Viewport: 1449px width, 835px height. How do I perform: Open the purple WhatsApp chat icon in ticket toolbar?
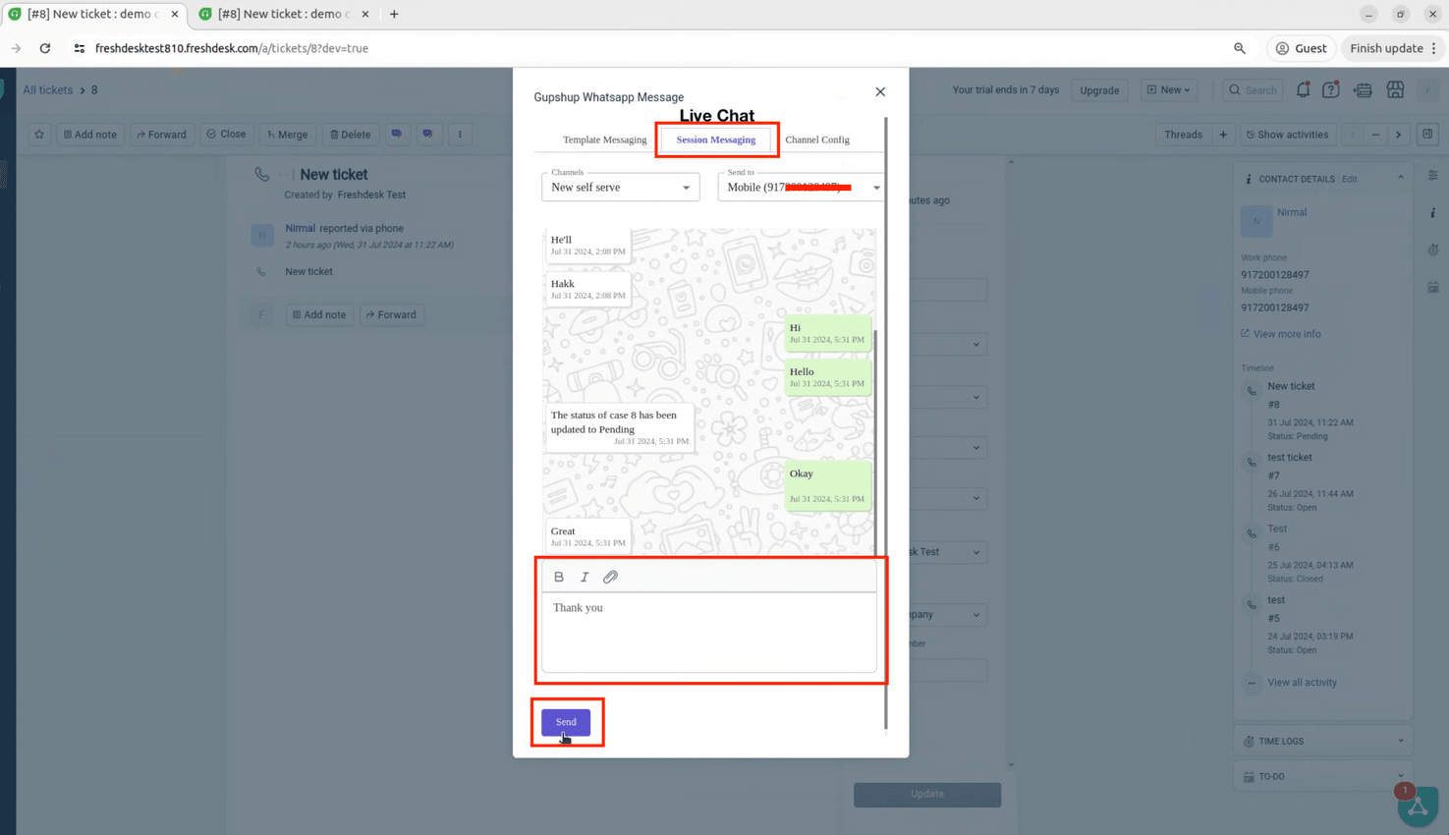point(397,134)
